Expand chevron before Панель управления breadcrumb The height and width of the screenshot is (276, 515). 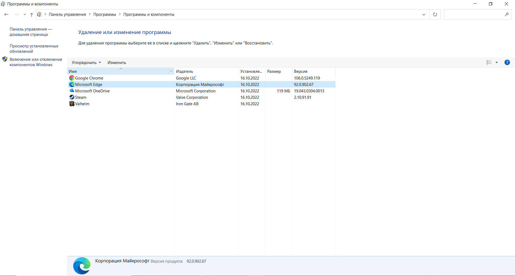pyautogui.click(x=45, y=14)
